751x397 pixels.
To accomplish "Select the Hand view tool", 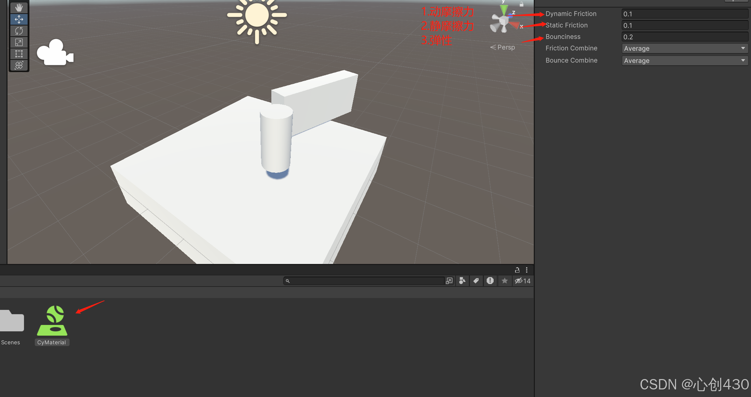I will (19, 8).
